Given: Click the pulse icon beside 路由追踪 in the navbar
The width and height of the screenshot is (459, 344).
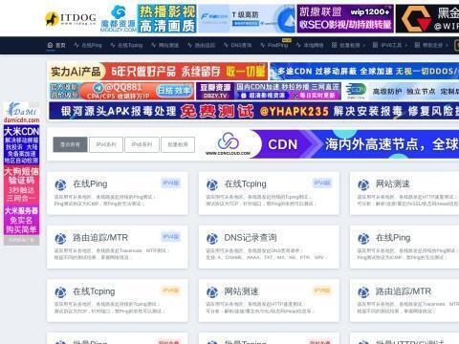Looking at the screenshot, I should coord(189,45).
